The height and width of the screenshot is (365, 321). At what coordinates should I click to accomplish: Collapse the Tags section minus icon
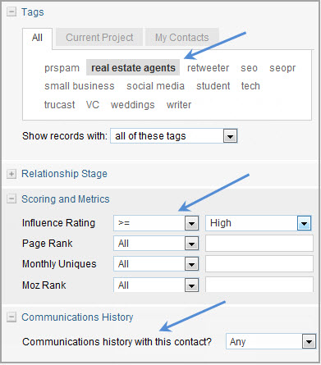click(11, 12)
